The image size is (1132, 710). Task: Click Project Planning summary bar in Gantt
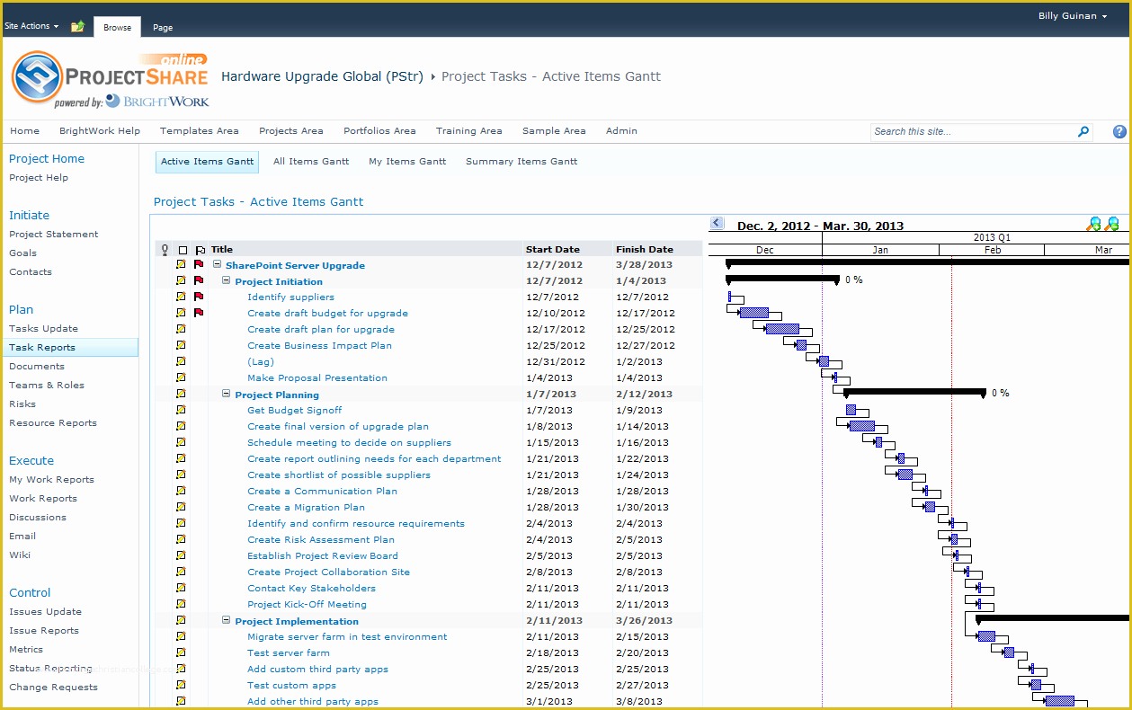point(914,393)
